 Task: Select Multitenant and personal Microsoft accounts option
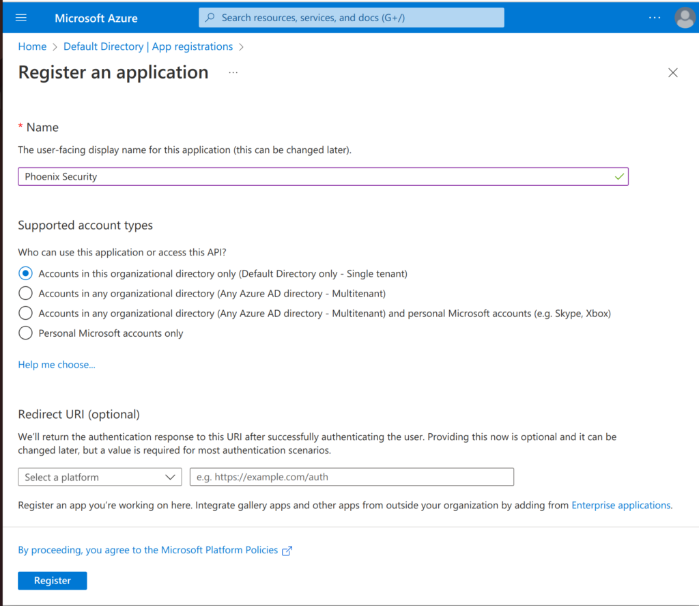[x=25, y=313]
